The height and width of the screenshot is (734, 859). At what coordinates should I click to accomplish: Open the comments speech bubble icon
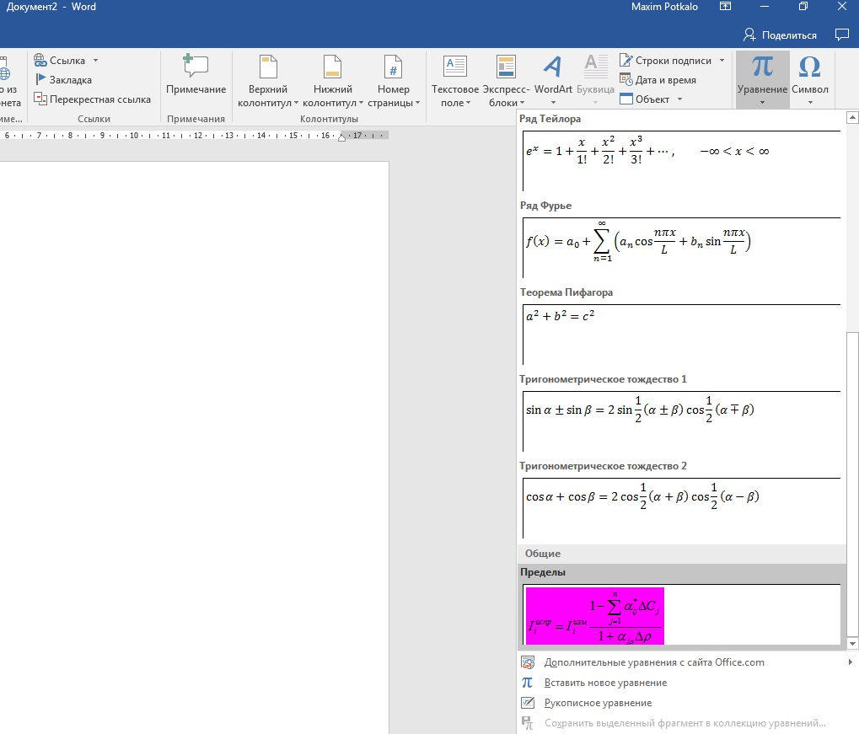click(x=842, y=35)
